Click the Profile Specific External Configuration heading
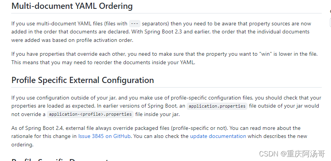This screenshot has width=331, height=161. coord(83,80)
